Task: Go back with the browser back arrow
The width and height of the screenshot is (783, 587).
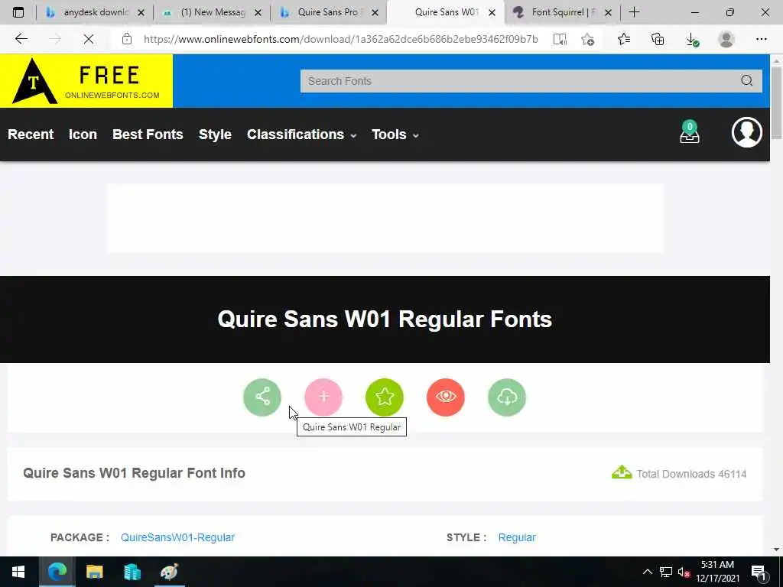Action: click(x=21, y=39)
